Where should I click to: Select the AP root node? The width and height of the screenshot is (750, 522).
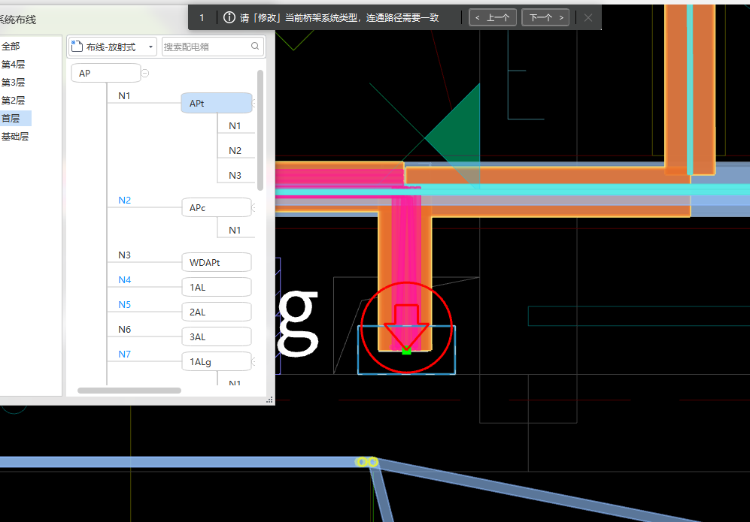click(x=106, y=73)
